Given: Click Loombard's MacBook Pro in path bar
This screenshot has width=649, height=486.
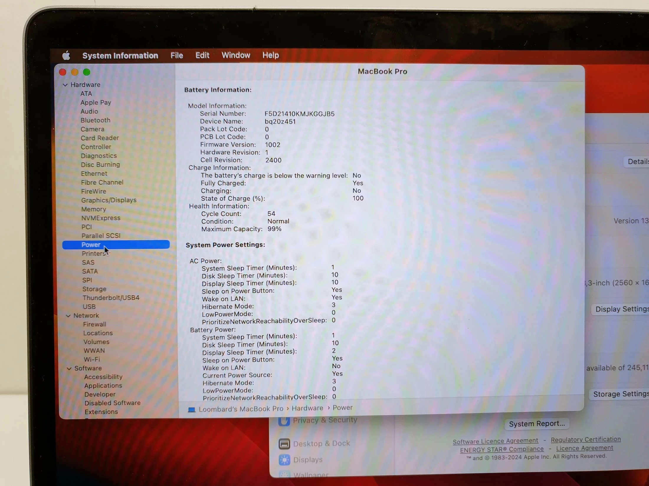Looking at the screenshot, I should [241, 409].
